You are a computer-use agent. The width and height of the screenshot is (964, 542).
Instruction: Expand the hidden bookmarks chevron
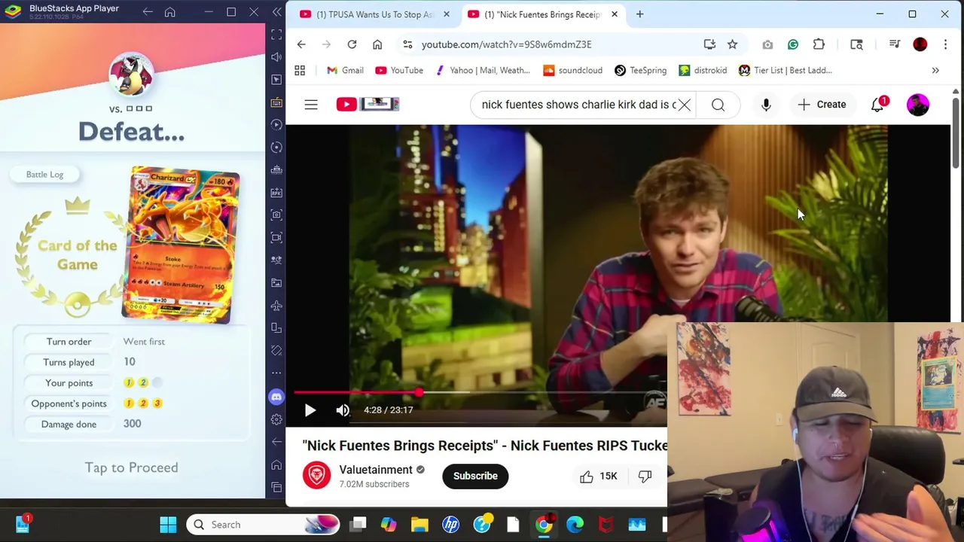[x=935, y=70]
